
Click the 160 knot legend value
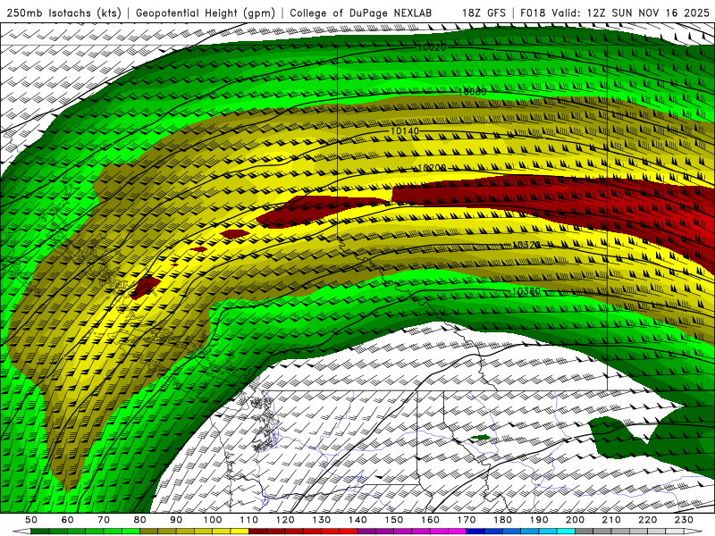pos(430,520)
